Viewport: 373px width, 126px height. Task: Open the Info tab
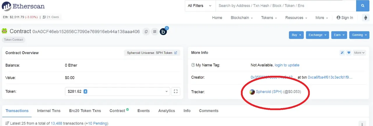(x=187, y=111)
